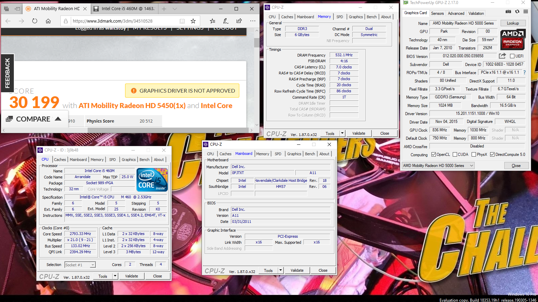Click add notes pen icon

click(226, 21)
